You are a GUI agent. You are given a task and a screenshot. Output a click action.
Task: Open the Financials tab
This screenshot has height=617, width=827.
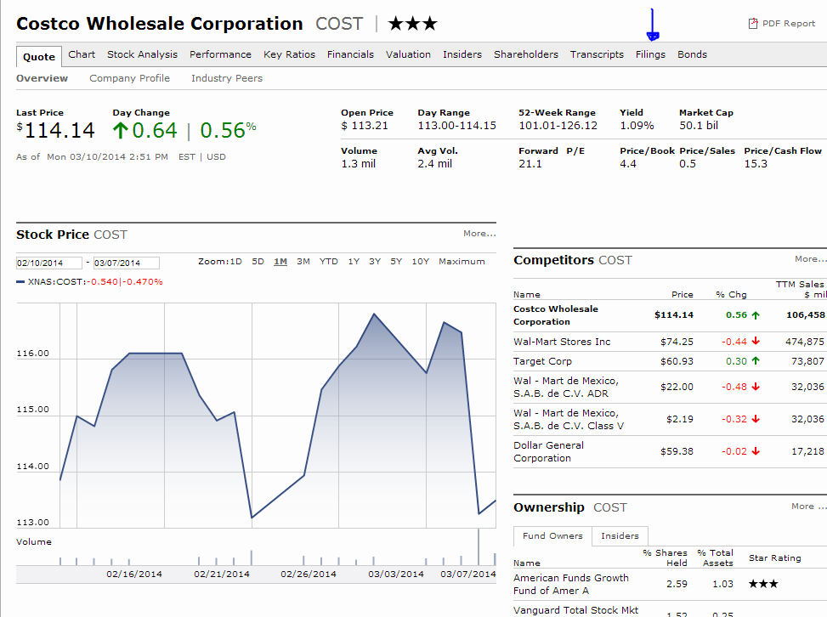coord(350,54)
